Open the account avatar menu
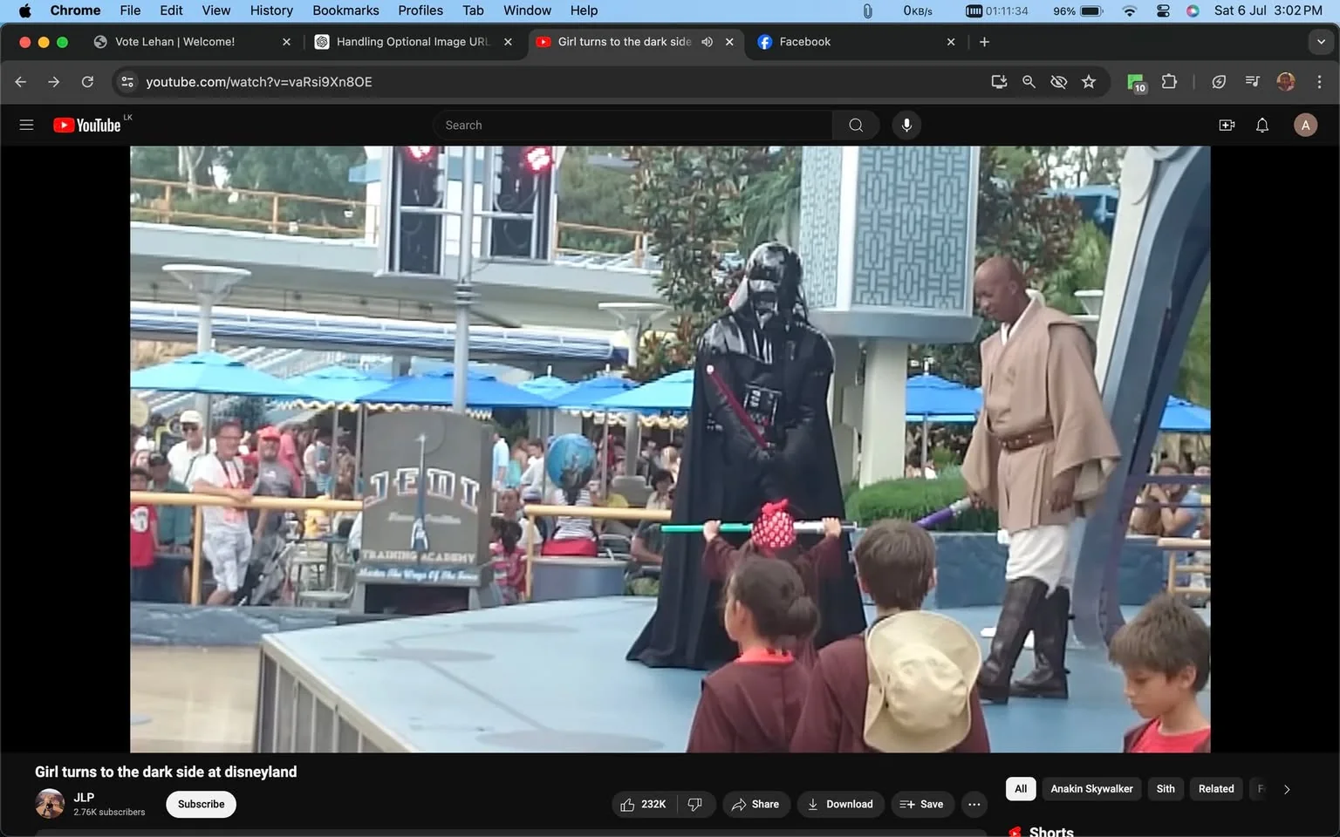Viewport: 1340px width, 837px height. 1305,125
